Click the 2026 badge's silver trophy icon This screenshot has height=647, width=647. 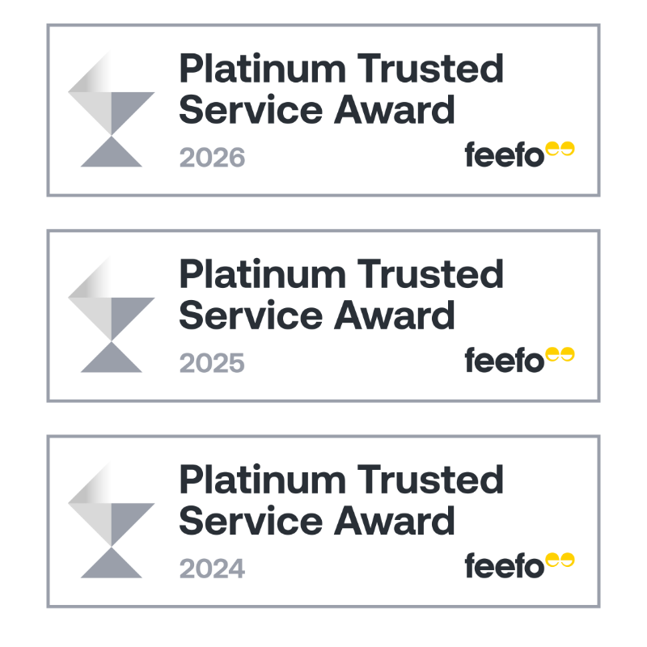point(111,109)
